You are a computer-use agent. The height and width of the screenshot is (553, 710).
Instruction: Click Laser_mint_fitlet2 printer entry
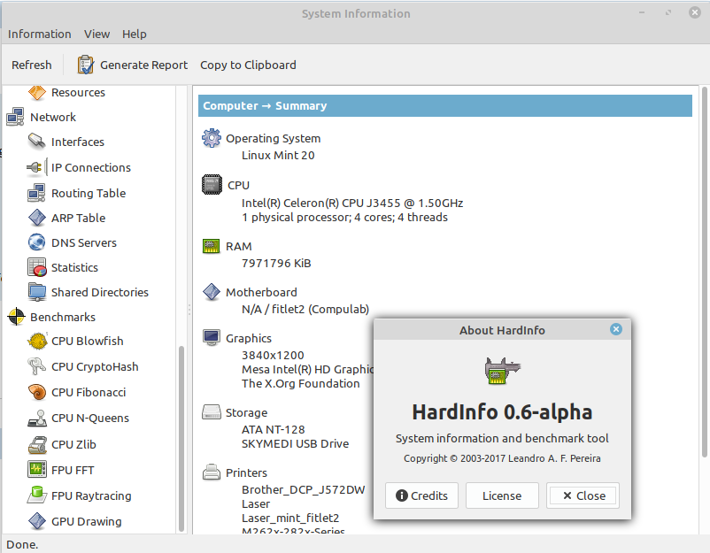(290, 518)
